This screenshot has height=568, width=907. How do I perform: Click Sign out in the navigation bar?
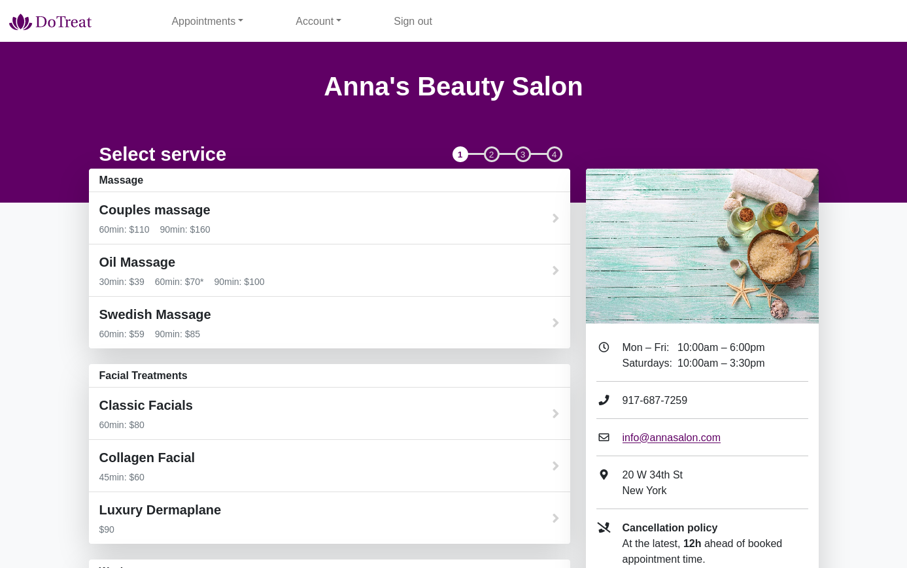tap(413, 22)
